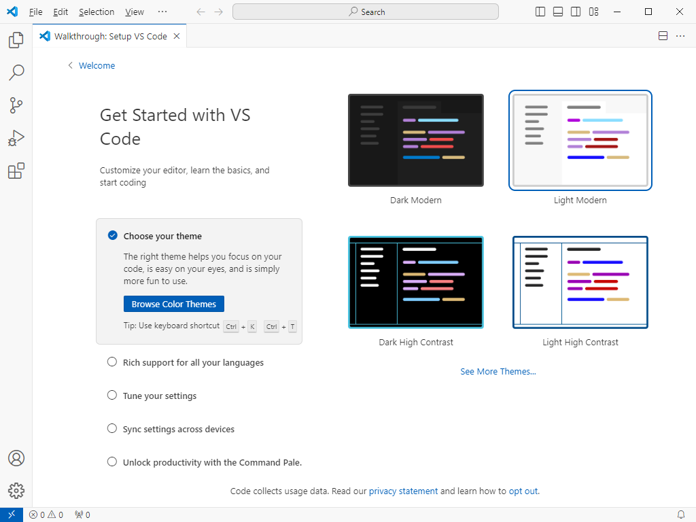
Task: Open the title bar overflow menu ellipsis
Action: click(x=162, y=12)
